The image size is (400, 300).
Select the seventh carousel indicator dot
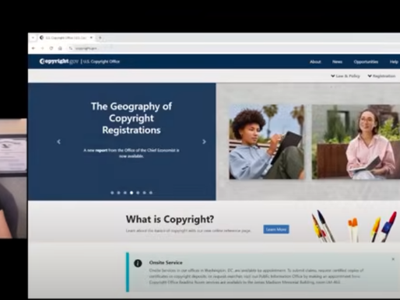click(151, 193)
